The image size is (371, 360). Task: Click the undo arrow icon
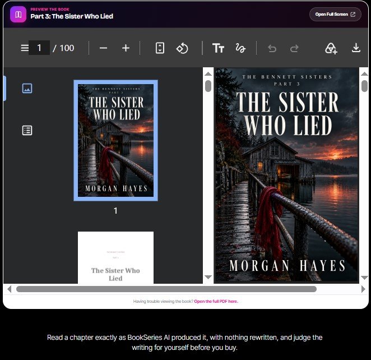coord(272,49)
